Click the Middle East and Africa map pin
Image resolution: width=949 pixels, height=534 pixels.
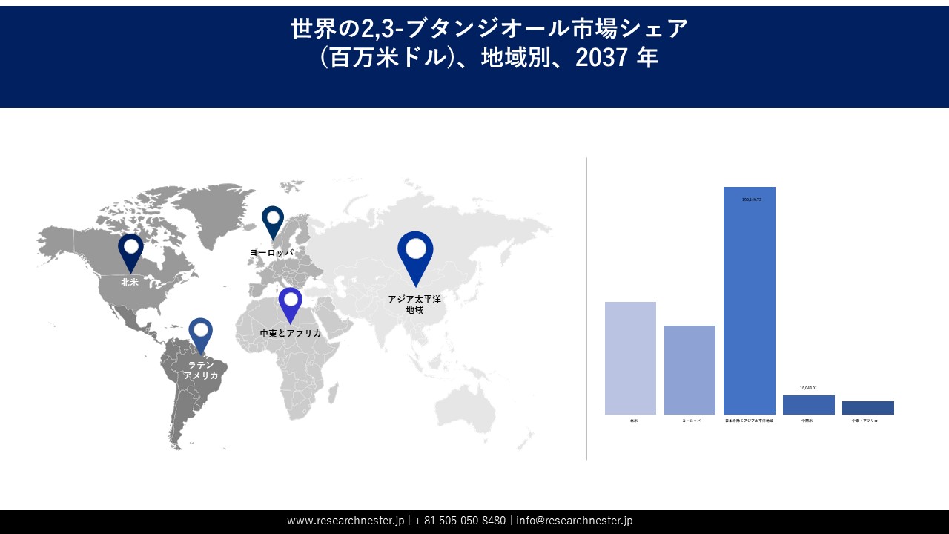(x=290, y=306)
